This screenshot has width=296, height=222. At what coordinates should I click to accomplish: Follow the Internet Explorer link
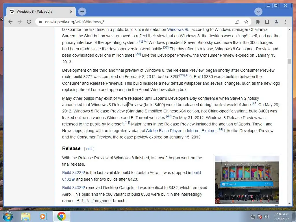coord(202,131)
